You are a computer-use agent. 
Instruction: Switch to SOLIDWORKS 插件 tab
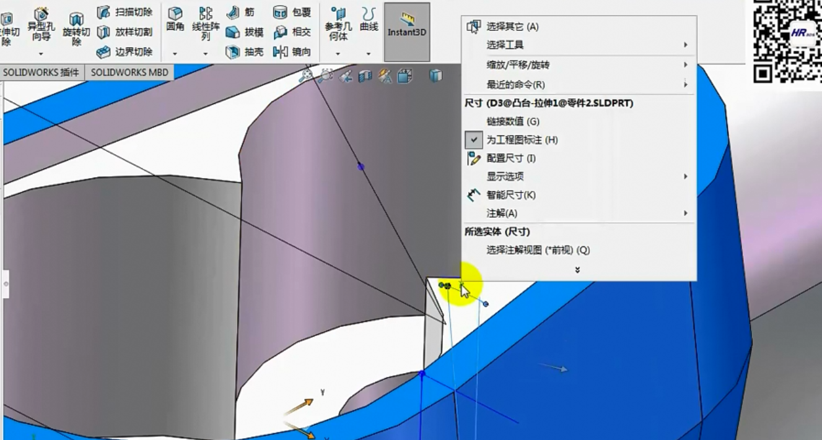(41, 72)
